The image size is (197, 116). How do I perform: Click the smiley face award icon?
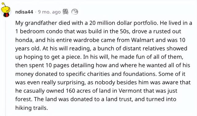pyautogui.click(x=75, y=12)
